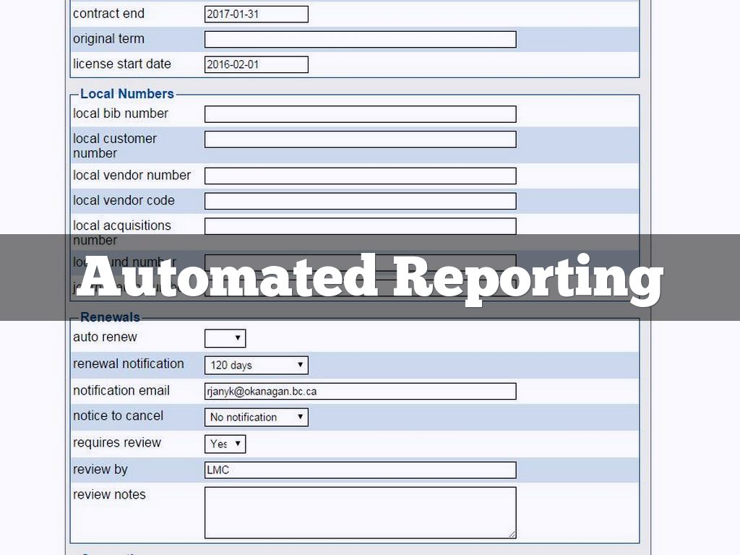Open the auto renew dropdown

[225, 338]
